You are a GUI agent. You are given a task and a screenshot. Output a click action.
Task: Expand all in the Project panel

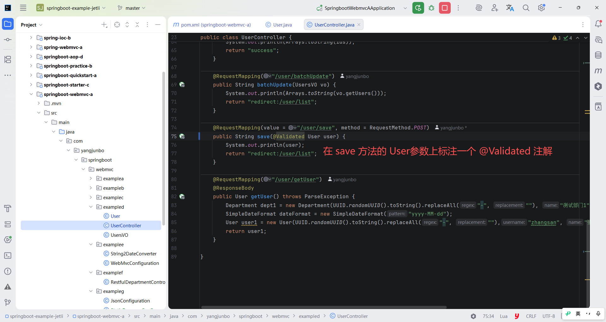click(x=127, y=25)
